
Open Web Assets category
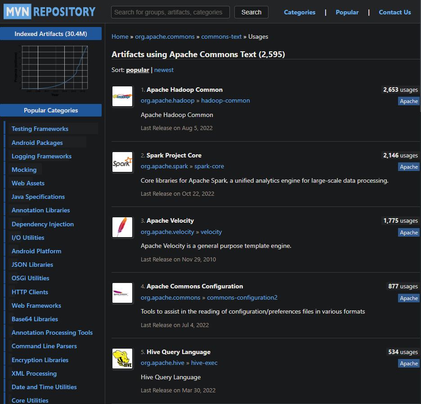pyautogui.click(x=28, y=183)
